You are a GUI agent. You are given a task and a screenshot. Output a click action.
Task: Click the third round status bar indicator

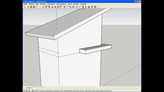pyautogui.click(x=29, y=91)
